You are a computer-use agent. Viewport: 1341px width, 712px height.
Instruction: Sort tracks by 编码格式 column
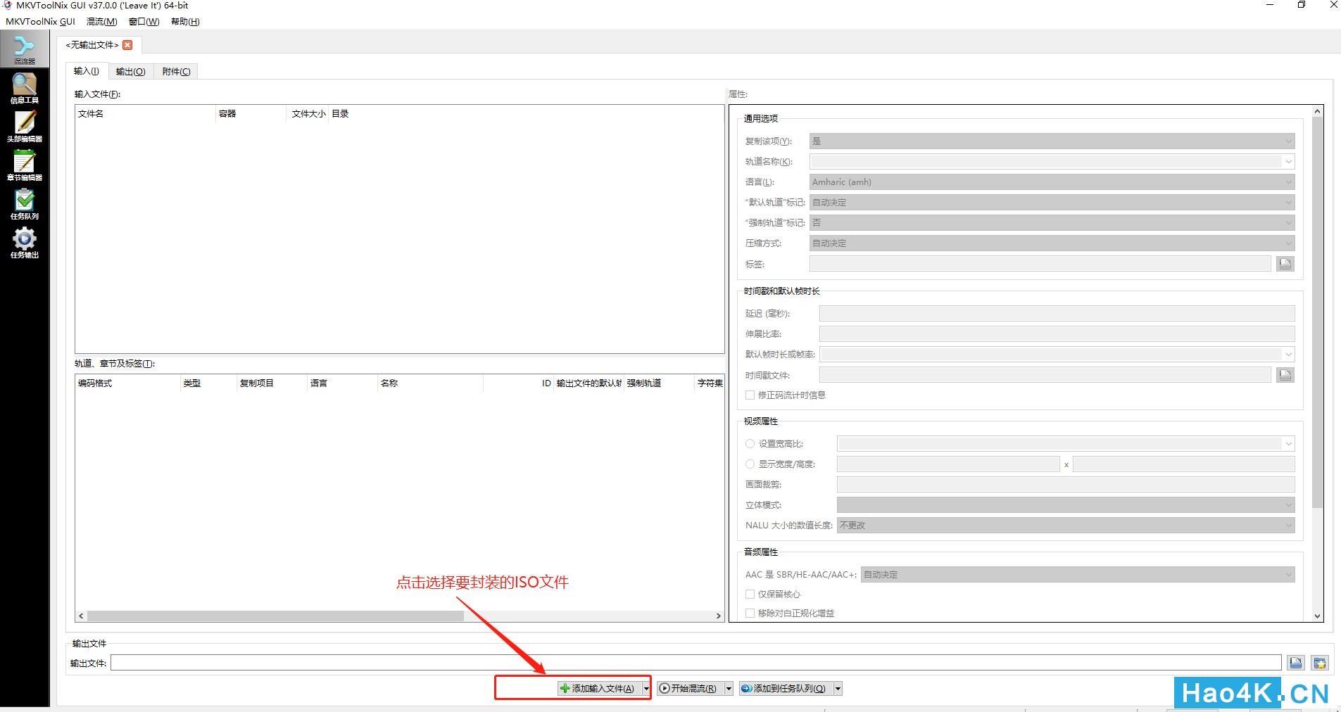[128, 383]
